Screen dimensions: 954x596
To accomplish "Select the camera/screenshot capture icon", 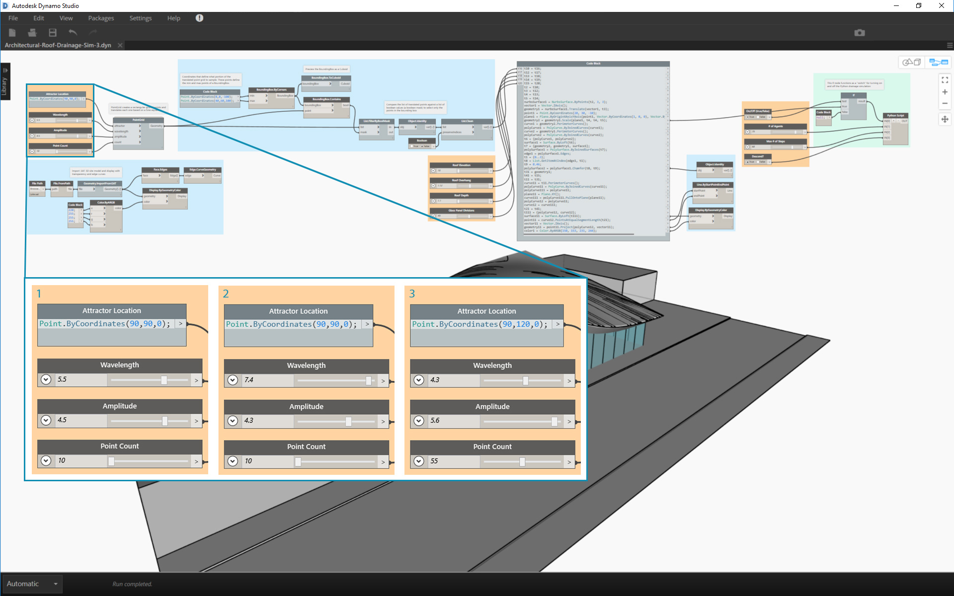I will [860, 32].
